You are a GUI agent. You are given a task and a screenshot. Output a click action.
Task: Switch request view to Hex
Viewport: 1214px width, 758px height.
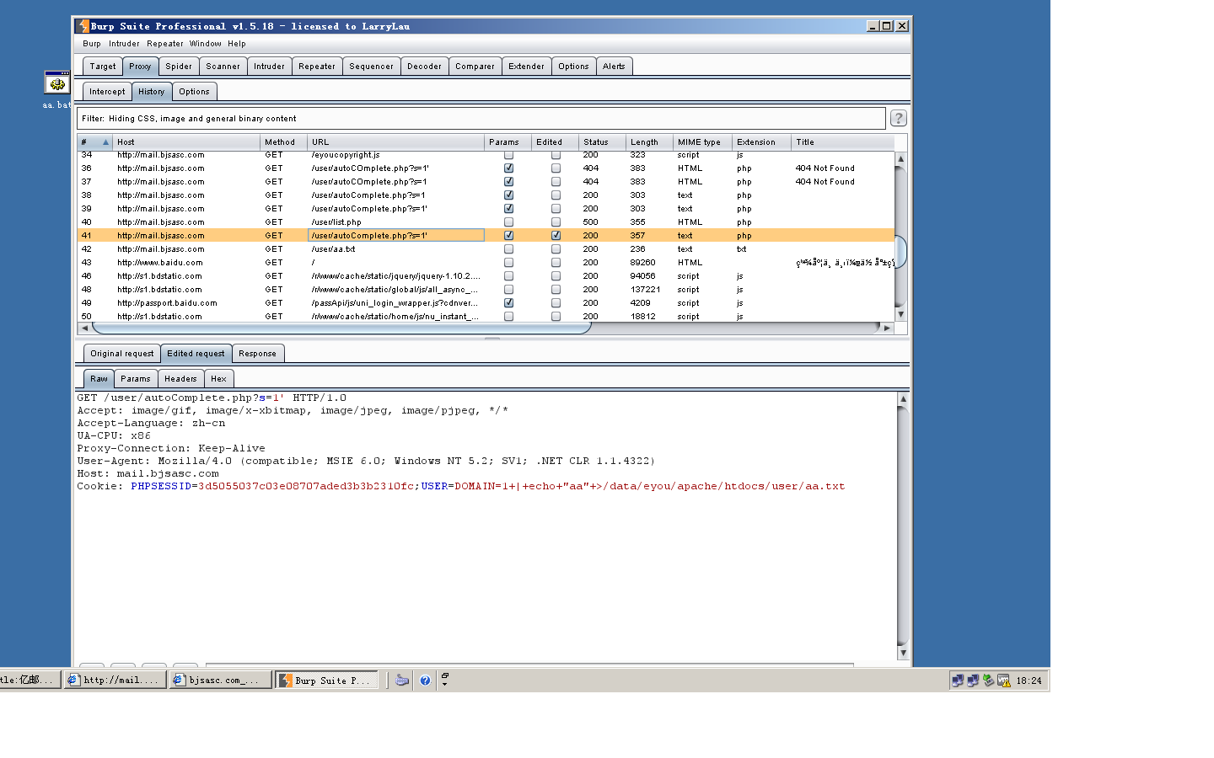click(218, 379)
